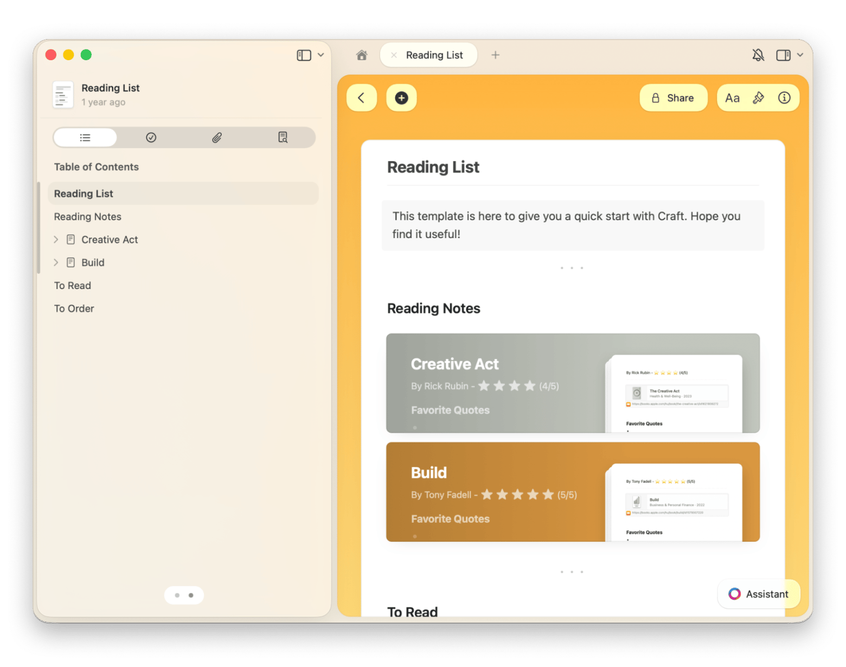Click the Reading List document thumbnail
The width and height of the screenshot is (846, 667).
pyautogui.click(x=63, y=94)
